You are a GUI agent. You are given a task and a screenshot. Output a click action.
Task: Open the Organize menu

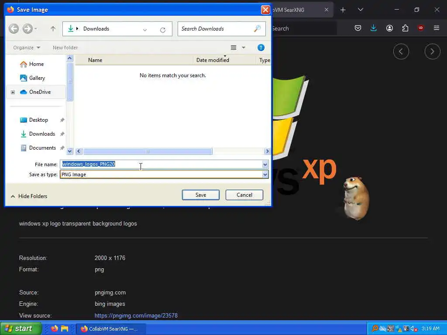click(x=27, y=48)
